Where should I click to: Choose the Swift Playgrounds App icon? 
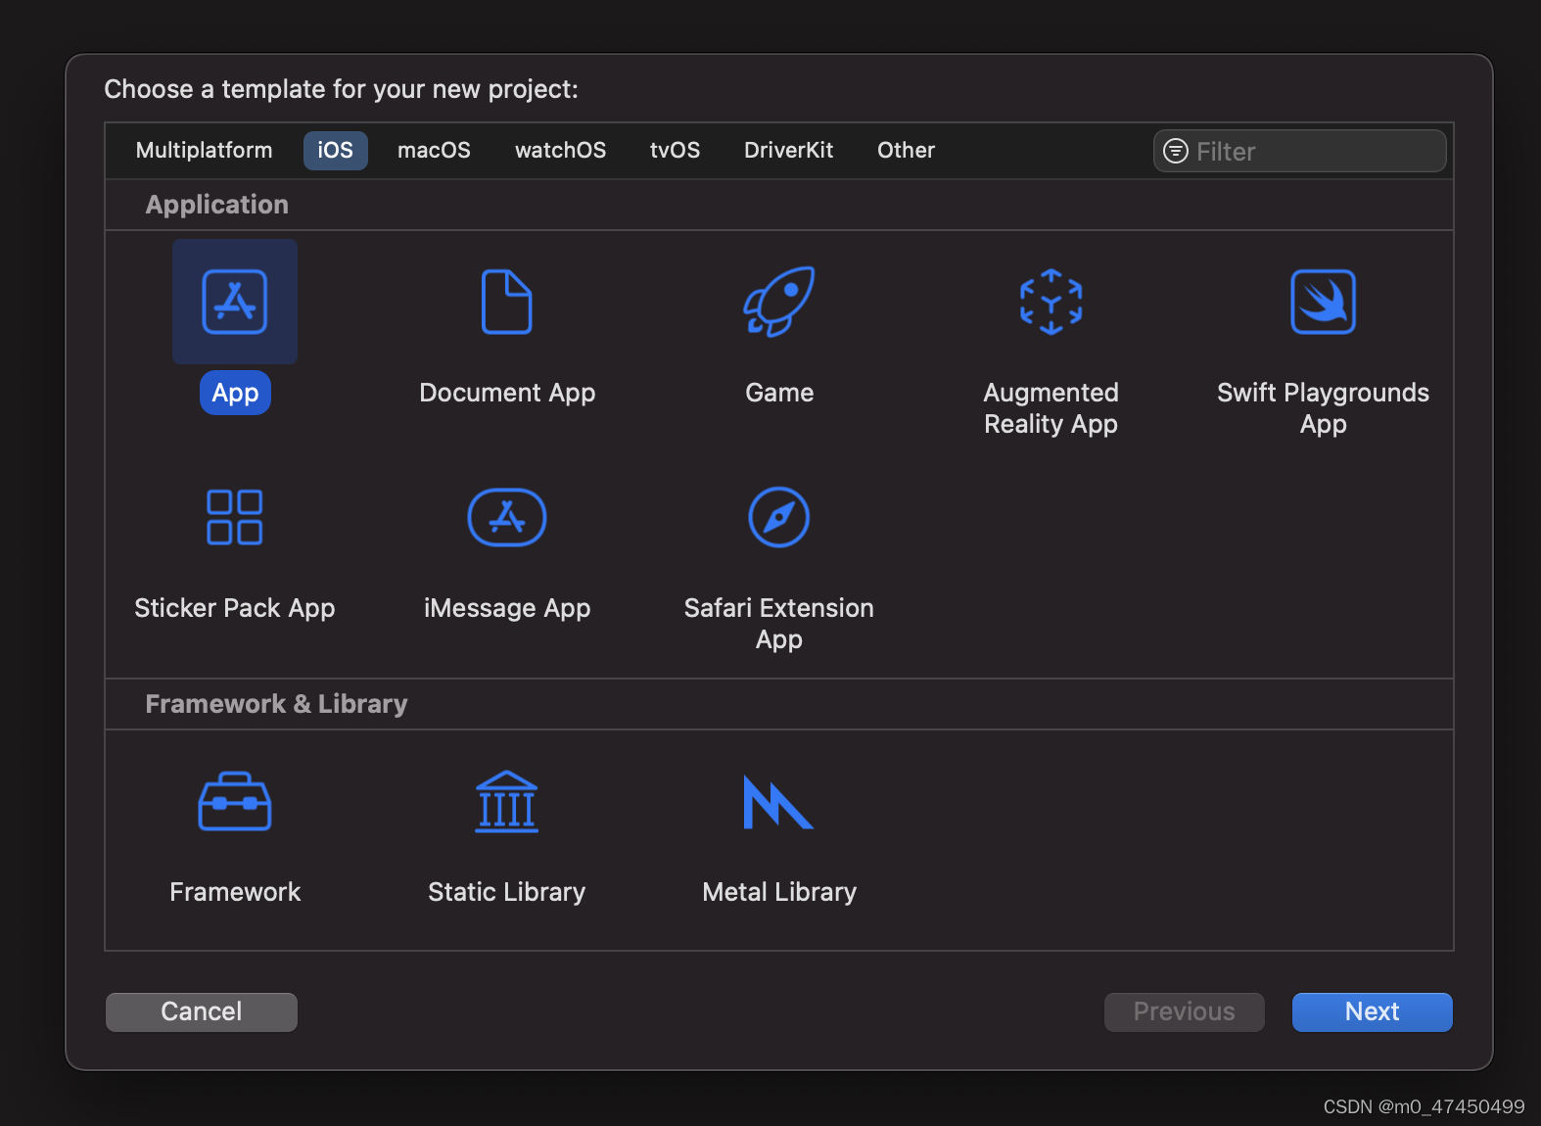(x=1324, y=302)
